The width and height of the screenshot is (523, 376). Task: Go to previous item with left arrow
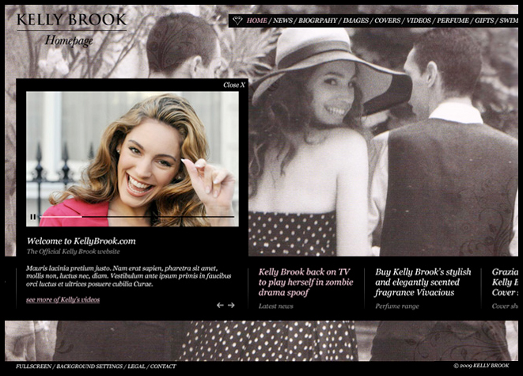pyautogui.click(x=220, y=305)
